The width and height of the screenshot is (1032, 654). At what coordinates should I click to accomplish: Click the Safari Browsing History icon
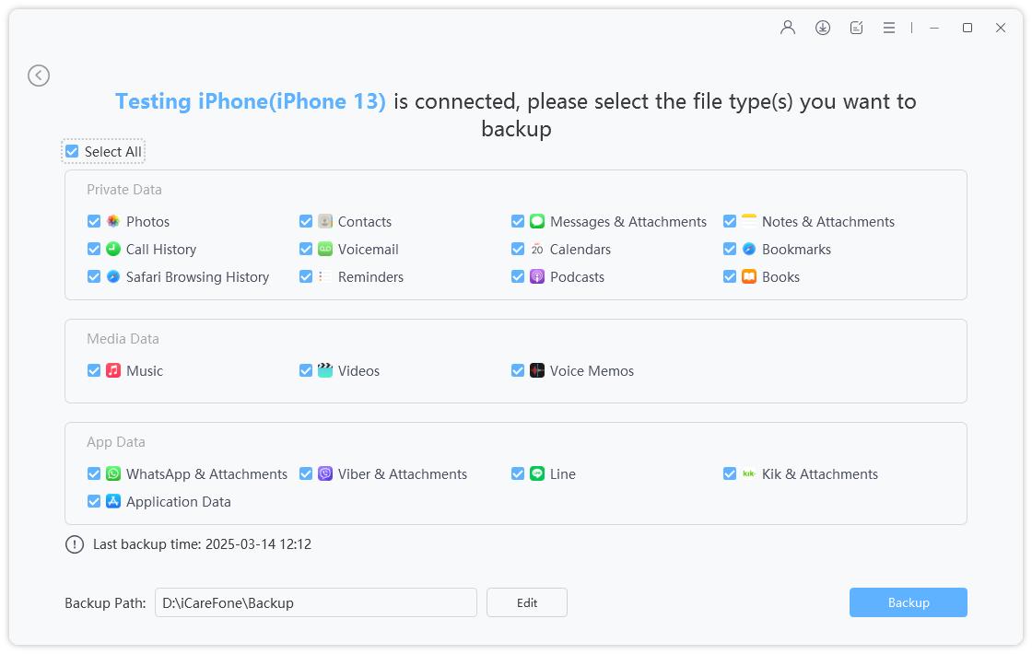pos(113,276)
